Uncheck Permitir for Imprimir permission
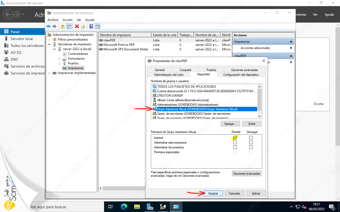The image size is (340, 212). 235,138
